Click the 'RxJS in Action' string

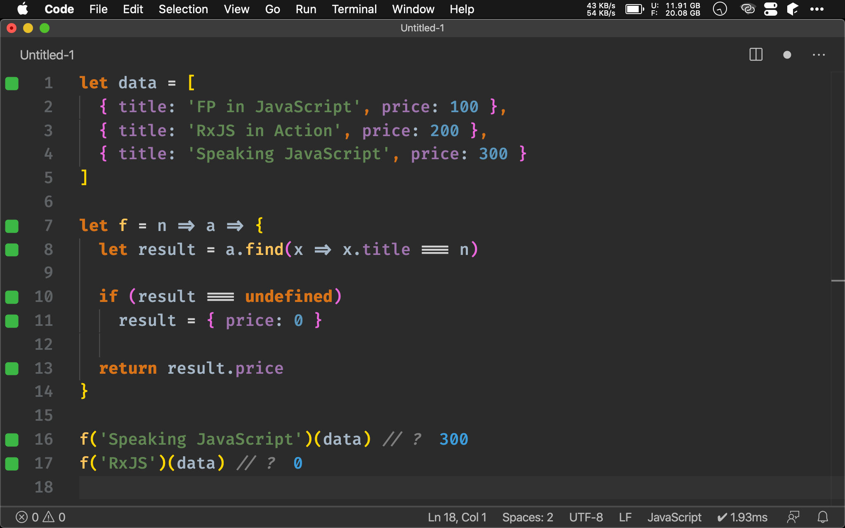[264, 131]
